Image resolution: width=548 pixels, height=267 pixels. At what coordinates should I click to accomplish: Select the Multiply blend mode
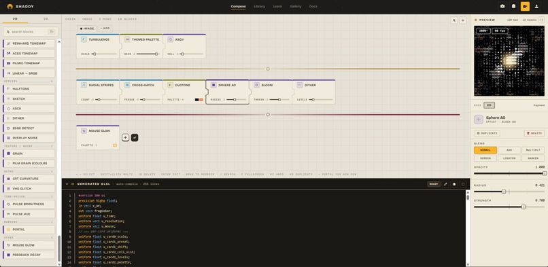coord(532,150)
